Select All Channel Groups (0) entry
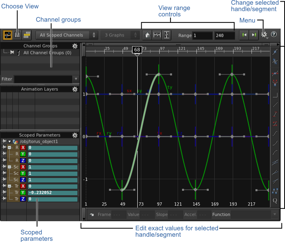 [x=47, y=52]
